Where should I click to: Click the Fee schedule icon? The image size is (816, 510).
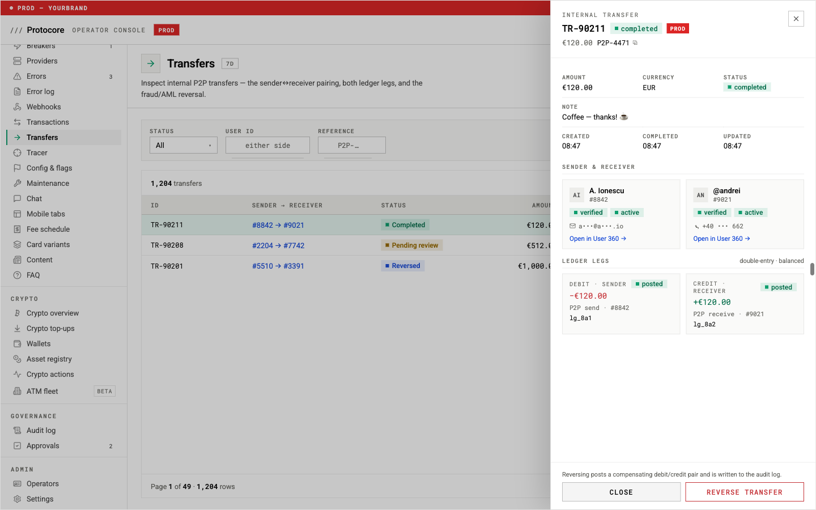[x=17, y=229]
